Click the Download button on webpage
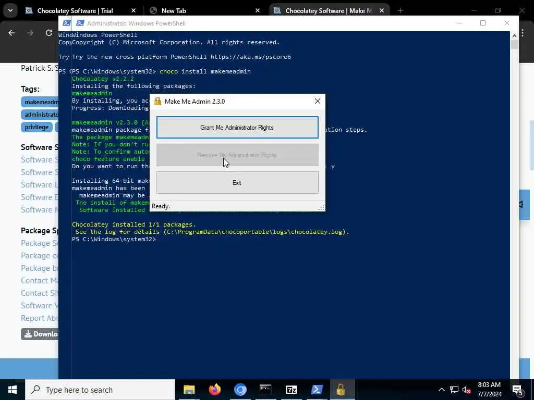This screenshot has width=534, height=400. pyautogui.click(x=40, y=334)
